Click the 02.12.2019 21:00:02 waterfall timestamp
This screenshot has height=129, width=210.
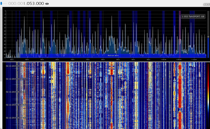pos(16,79)
